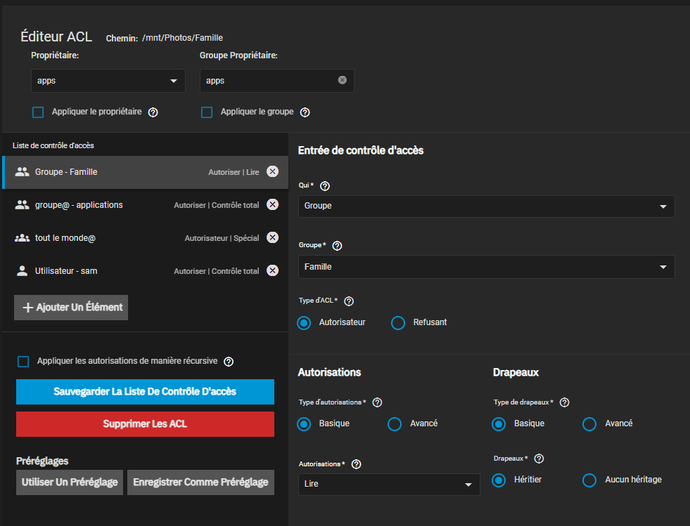The width and height of the screenshot is (690, 526).
Task: Click Ajouter Un Élément button
Action: pyautogui.click(x=71, y=308)
